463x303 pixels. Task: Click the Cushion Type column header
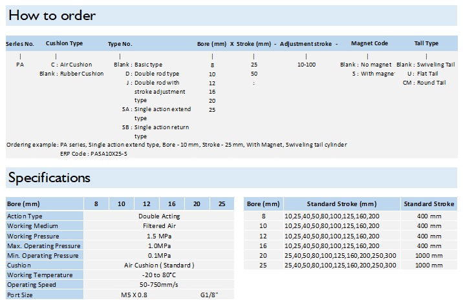pos(64,43)
